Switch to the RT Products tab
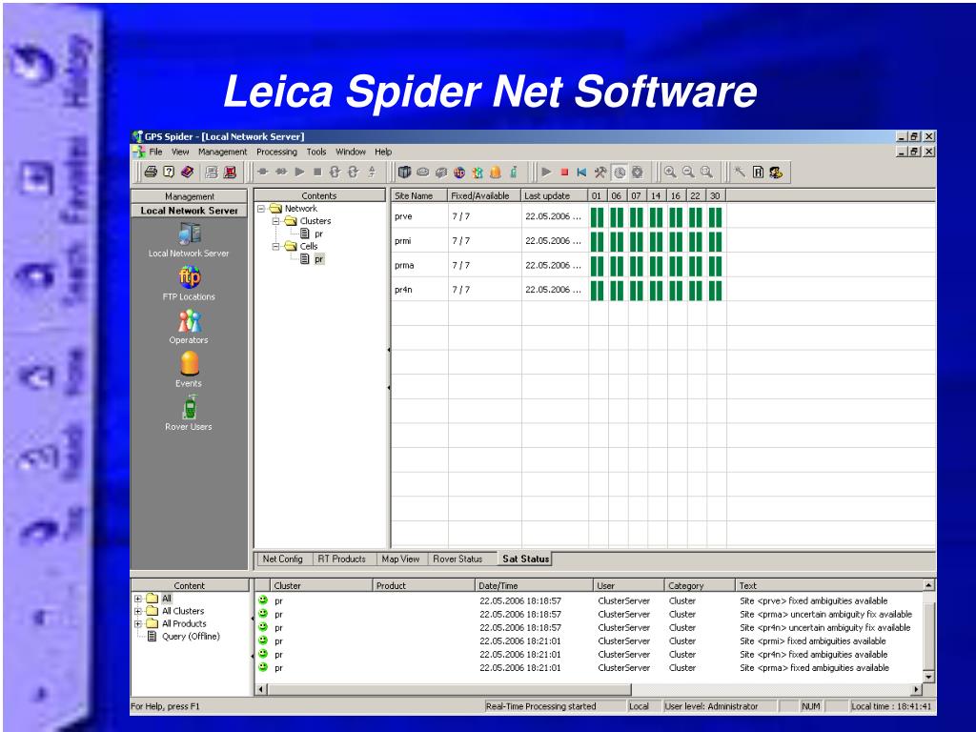 pos(342,559)
